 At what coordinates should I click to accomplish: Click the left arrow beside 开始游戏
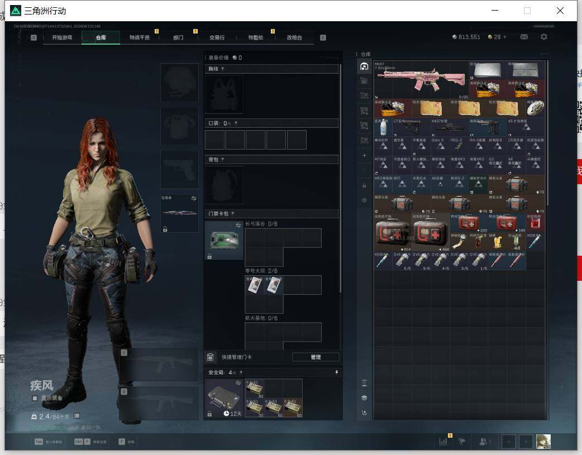point(34,37)
